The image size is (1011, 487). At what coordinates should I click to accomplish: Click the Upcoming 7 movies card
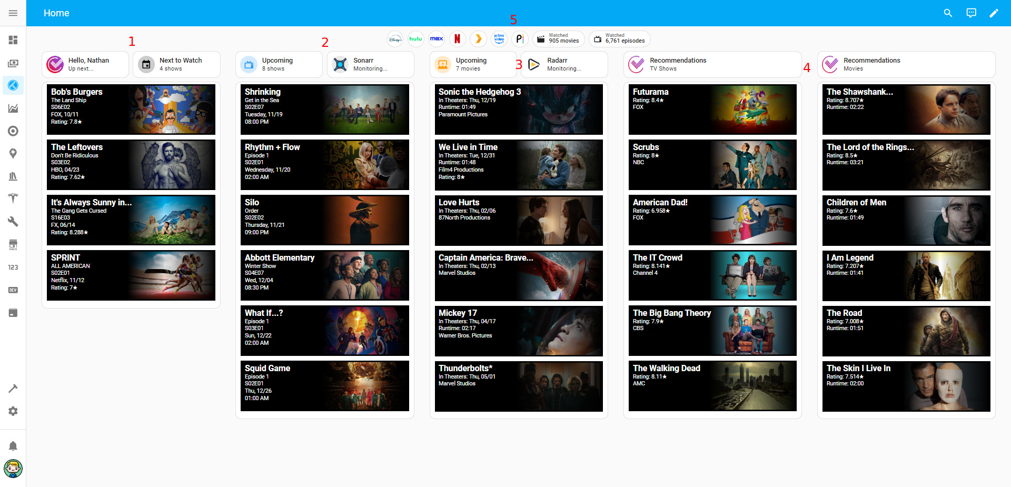pyautogui.click(x=473, y=64)
